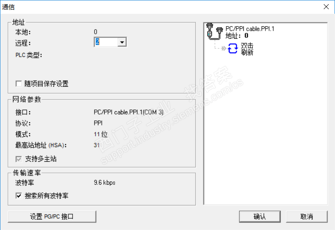The width and height of the screenshot is (335, 230).
Task: Click the 通信 window title text
Action: tap(8, 7)
